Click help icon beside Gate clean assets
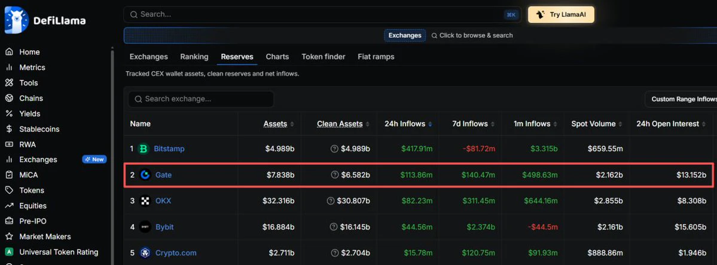 tap(334, 175)
